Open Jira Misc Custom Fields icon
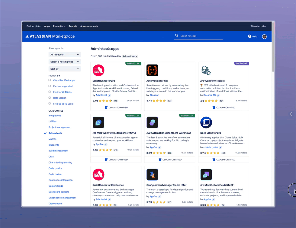This screenshot has width=296, height=228. click(x=206, y=175)
